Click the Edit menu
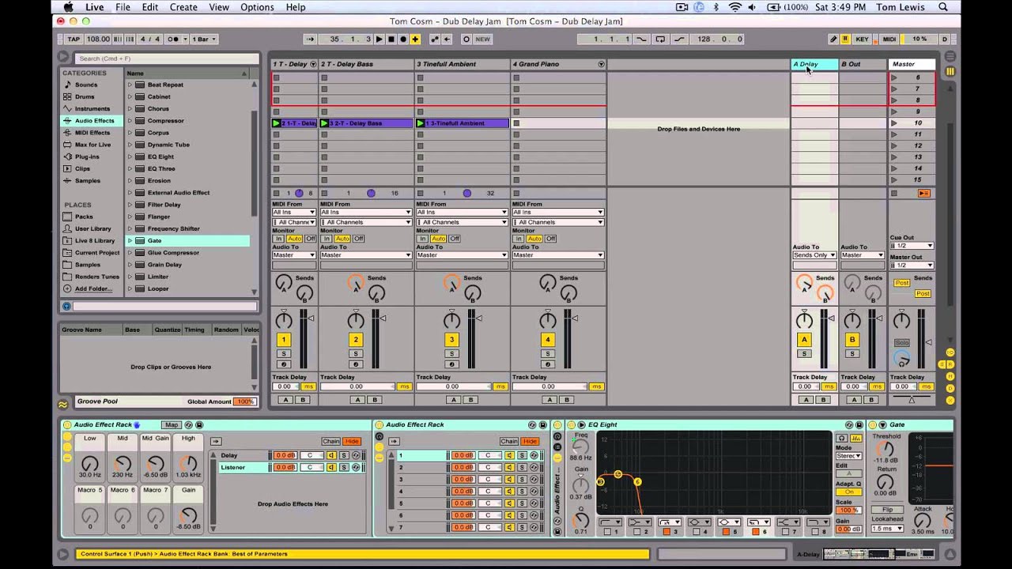The width and height of the screenshot is (1012, 569). [150, 7]
